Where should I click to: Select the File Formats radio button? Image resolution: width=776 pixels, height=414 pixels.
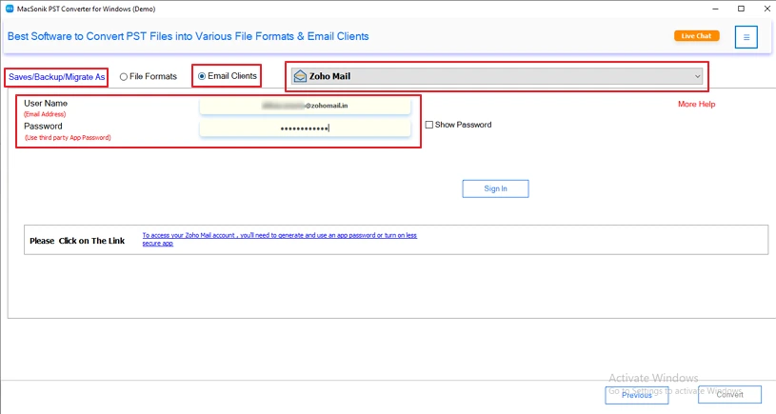[124, 77]
